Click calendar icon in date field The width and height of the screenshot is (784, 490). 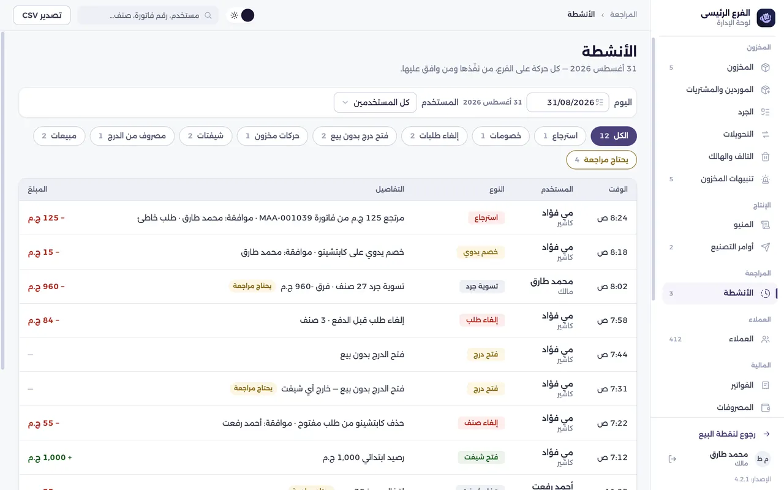(600, 102)
